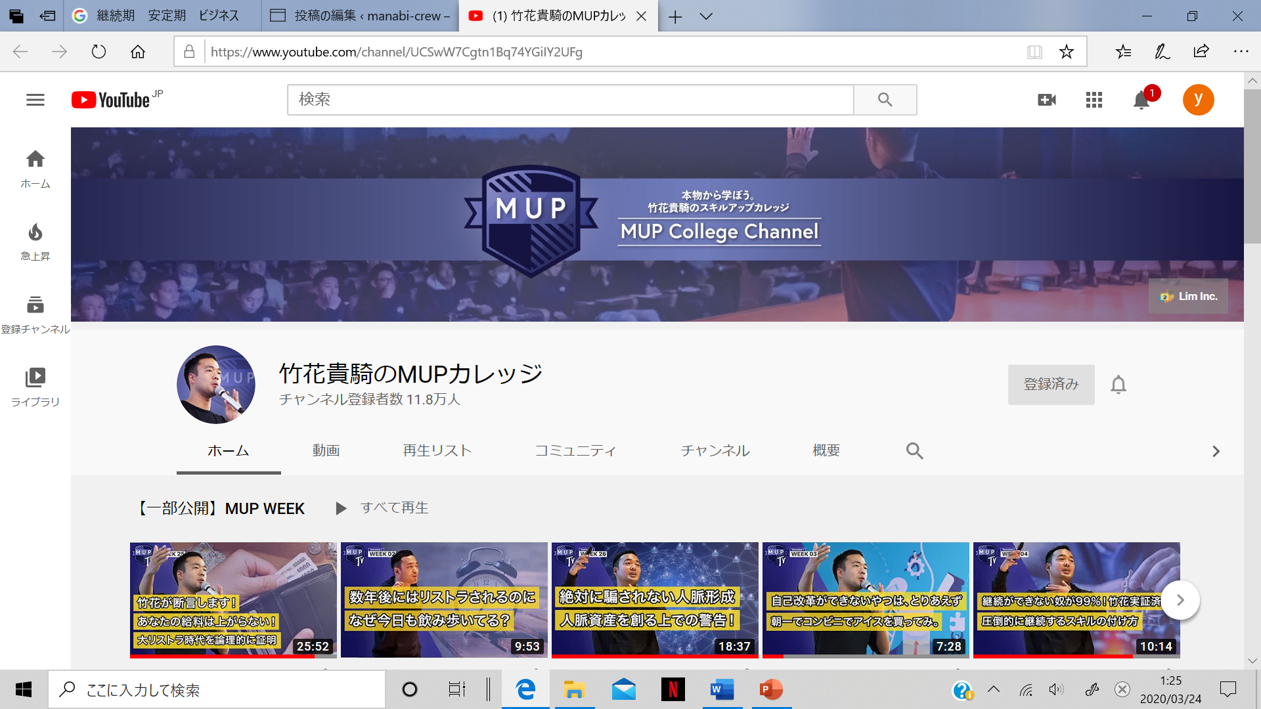The height and width of the screenshot is (709, 1261).
Task: Play the 18:37 人脈形成 video
Action: pyautogui.click(x=655, y=600)
